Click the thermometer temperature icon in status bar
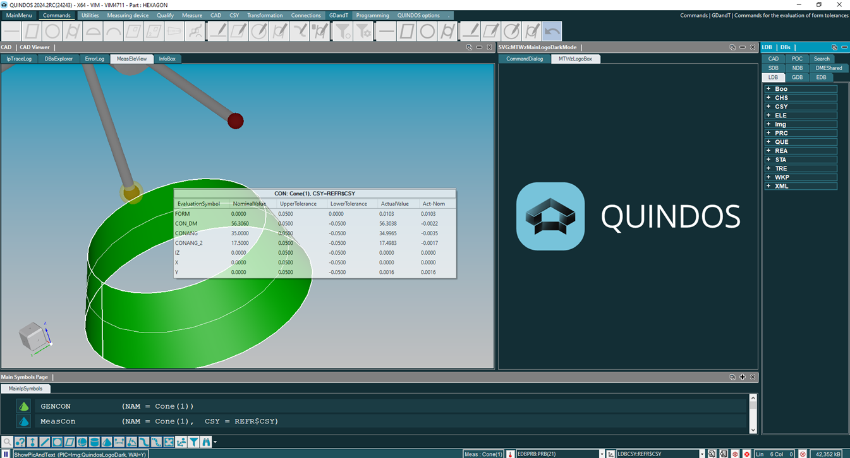The height and width of the screenshot is (458, 850). tap(510, 454)
